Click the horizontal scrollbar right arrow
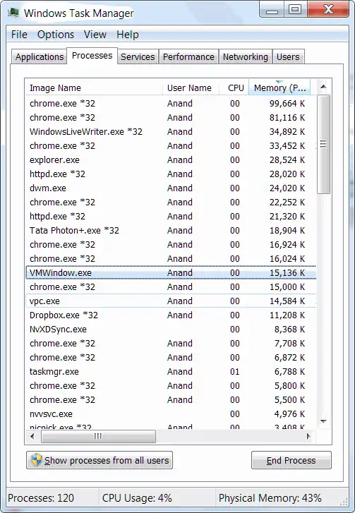The width and height of the screenshot is (355, 513). tap(308, 436)
